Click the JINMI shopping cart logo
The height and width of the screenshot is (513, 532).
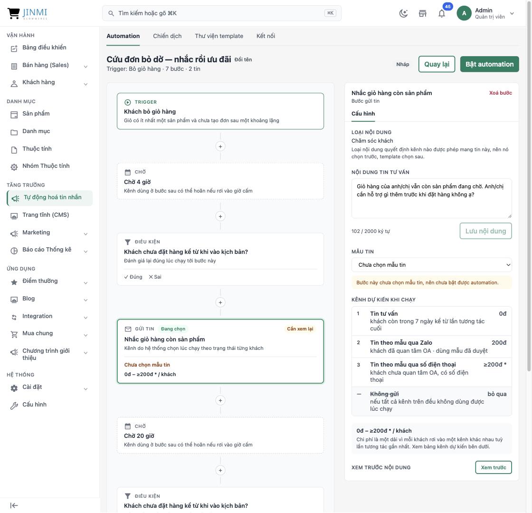pyautogui.click(x=28, y=13)
